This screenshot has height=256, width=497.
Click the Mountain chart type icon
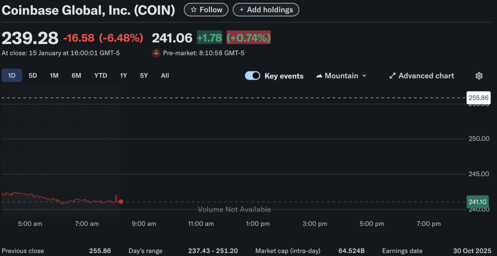tap(319, 76)
